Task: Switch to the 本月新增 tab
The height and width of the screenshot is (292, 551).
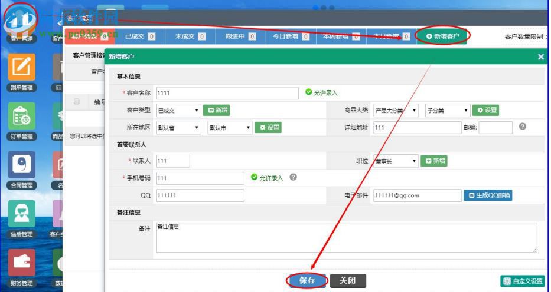Action: 391,36
